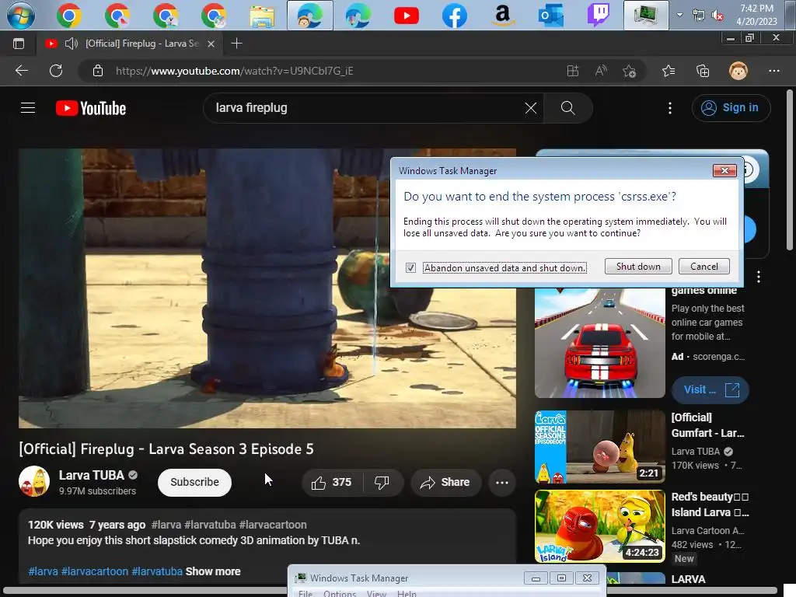This screenshot has height=597, width=796.
Task: Open Collections icon
Action: coord(703,71)
